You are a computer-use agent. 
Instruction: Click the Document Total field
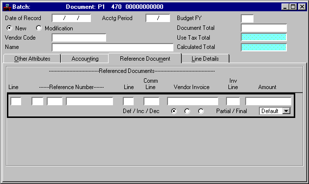click(x=264, y=28)
